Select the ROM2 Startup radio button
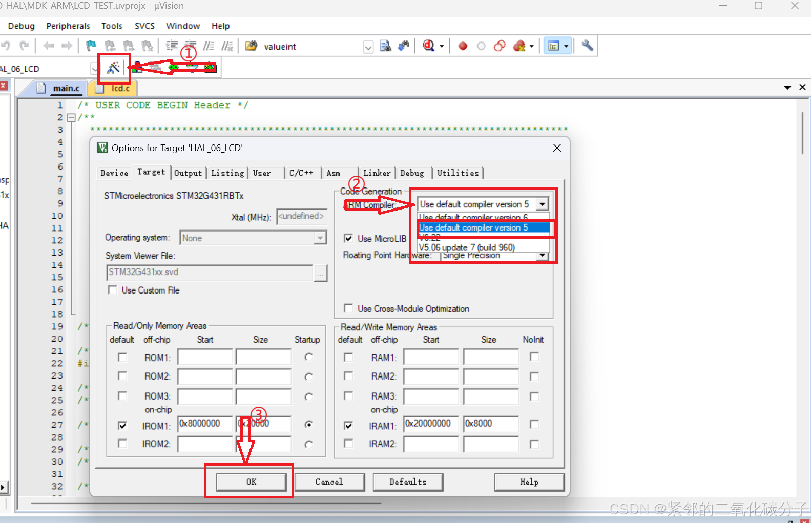Viewport: 811px width, 523px height. [x=308, y=376]
